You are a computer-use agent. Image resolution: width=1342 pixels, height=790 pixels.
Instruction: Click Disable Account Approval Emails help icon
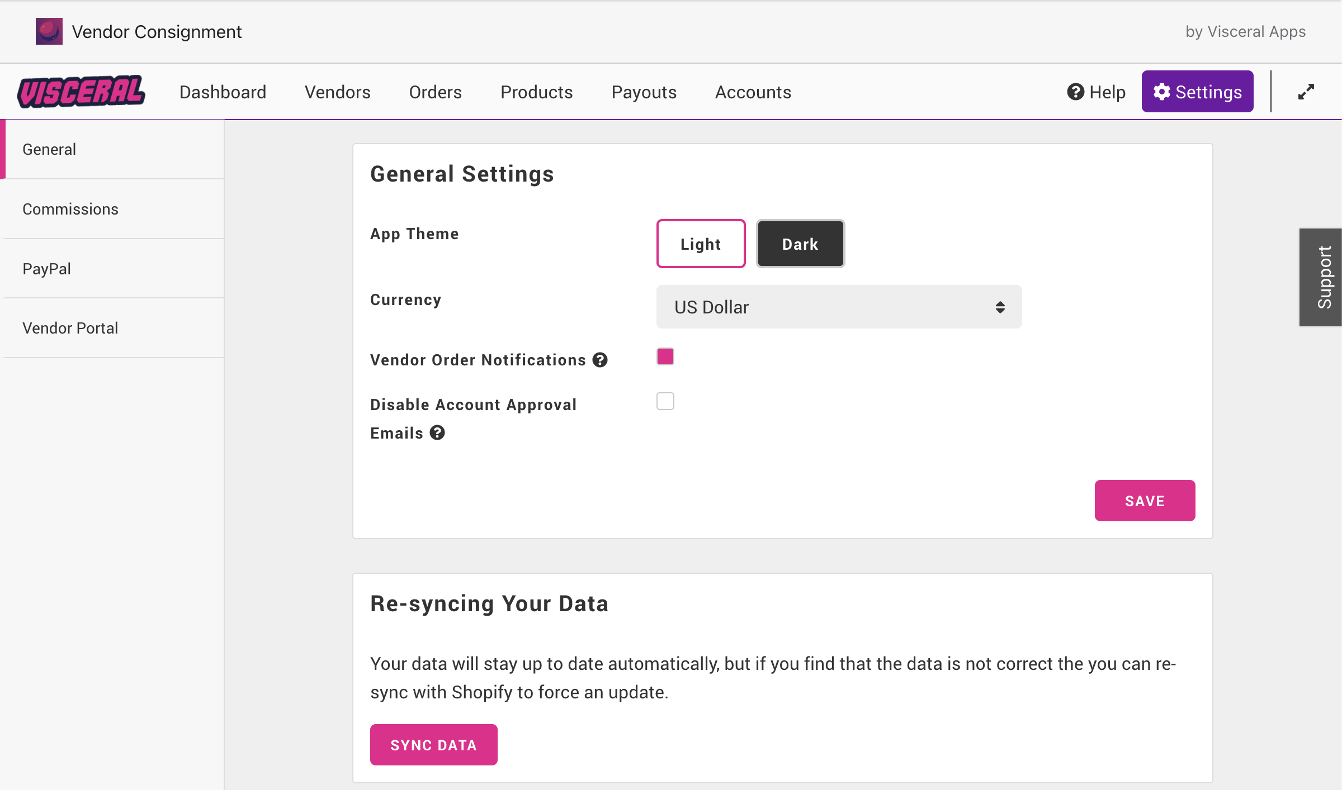point(437,433)
